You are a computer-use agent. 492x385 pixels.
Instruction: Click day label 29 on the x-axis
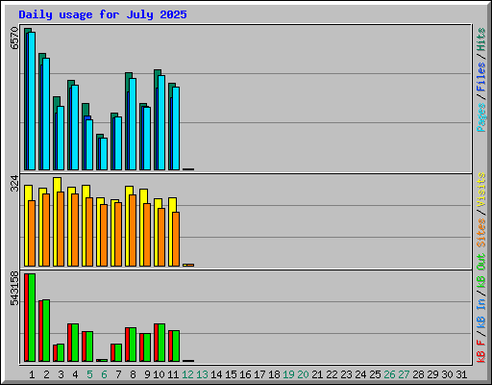432,374
